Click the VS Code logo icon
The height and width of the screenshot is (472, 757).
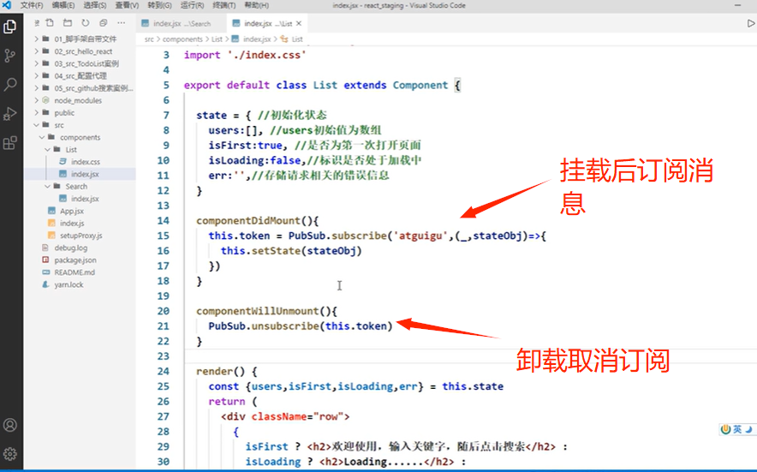[7, 5]
